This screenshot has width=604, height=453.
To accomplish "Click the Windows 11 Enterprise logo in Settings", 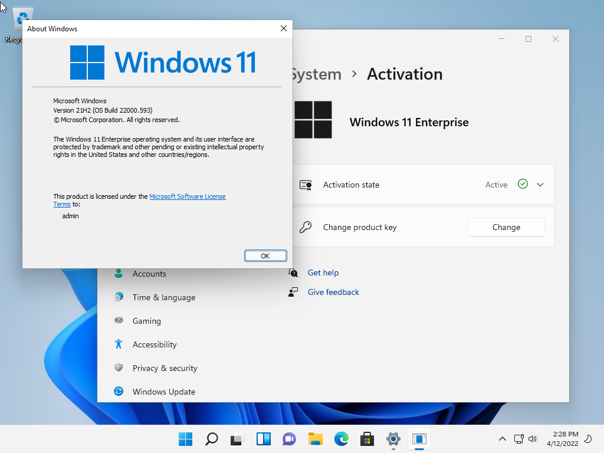I will tap(313, 120).
